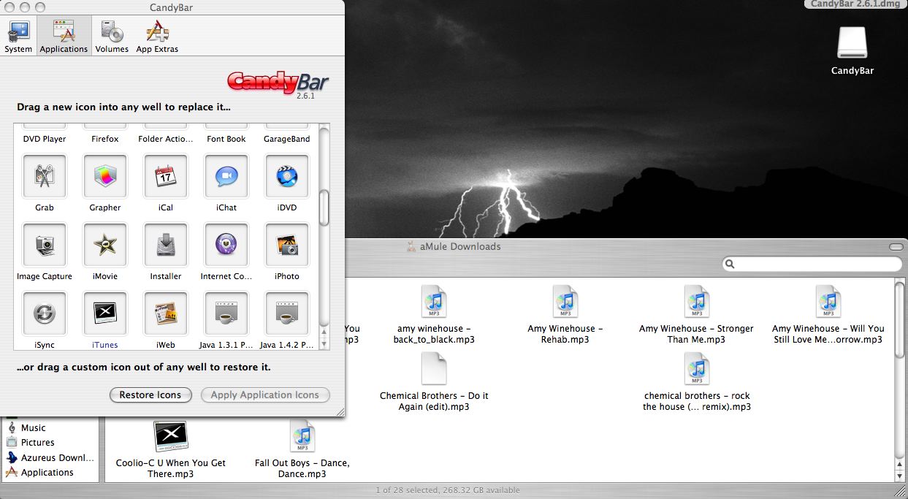Screen dimensions: 908x499
Task: Select the Java 1.3.1 Plugin icon well
Action: click(226, 313)
